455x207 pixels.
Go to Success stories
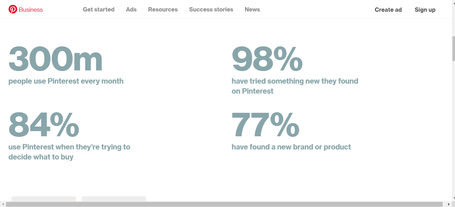pyautogui.click(x=211, y=9)
